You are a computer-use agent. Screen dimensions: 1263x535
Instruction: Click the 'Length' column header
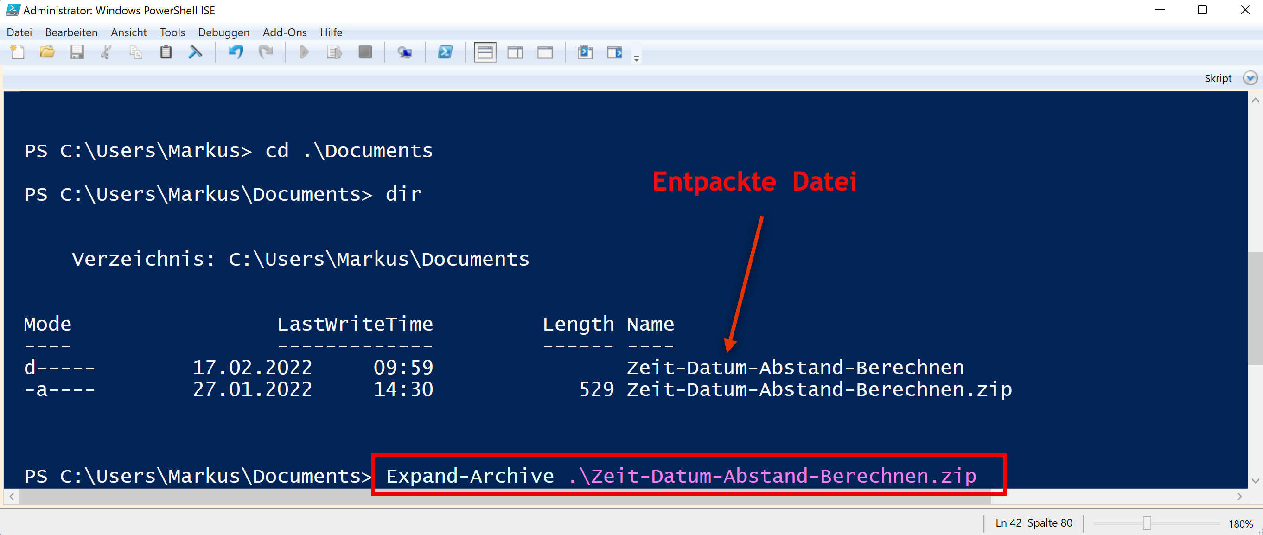[578, 325]
